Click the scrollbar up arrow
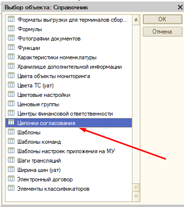184x209 pixels. 136,20
